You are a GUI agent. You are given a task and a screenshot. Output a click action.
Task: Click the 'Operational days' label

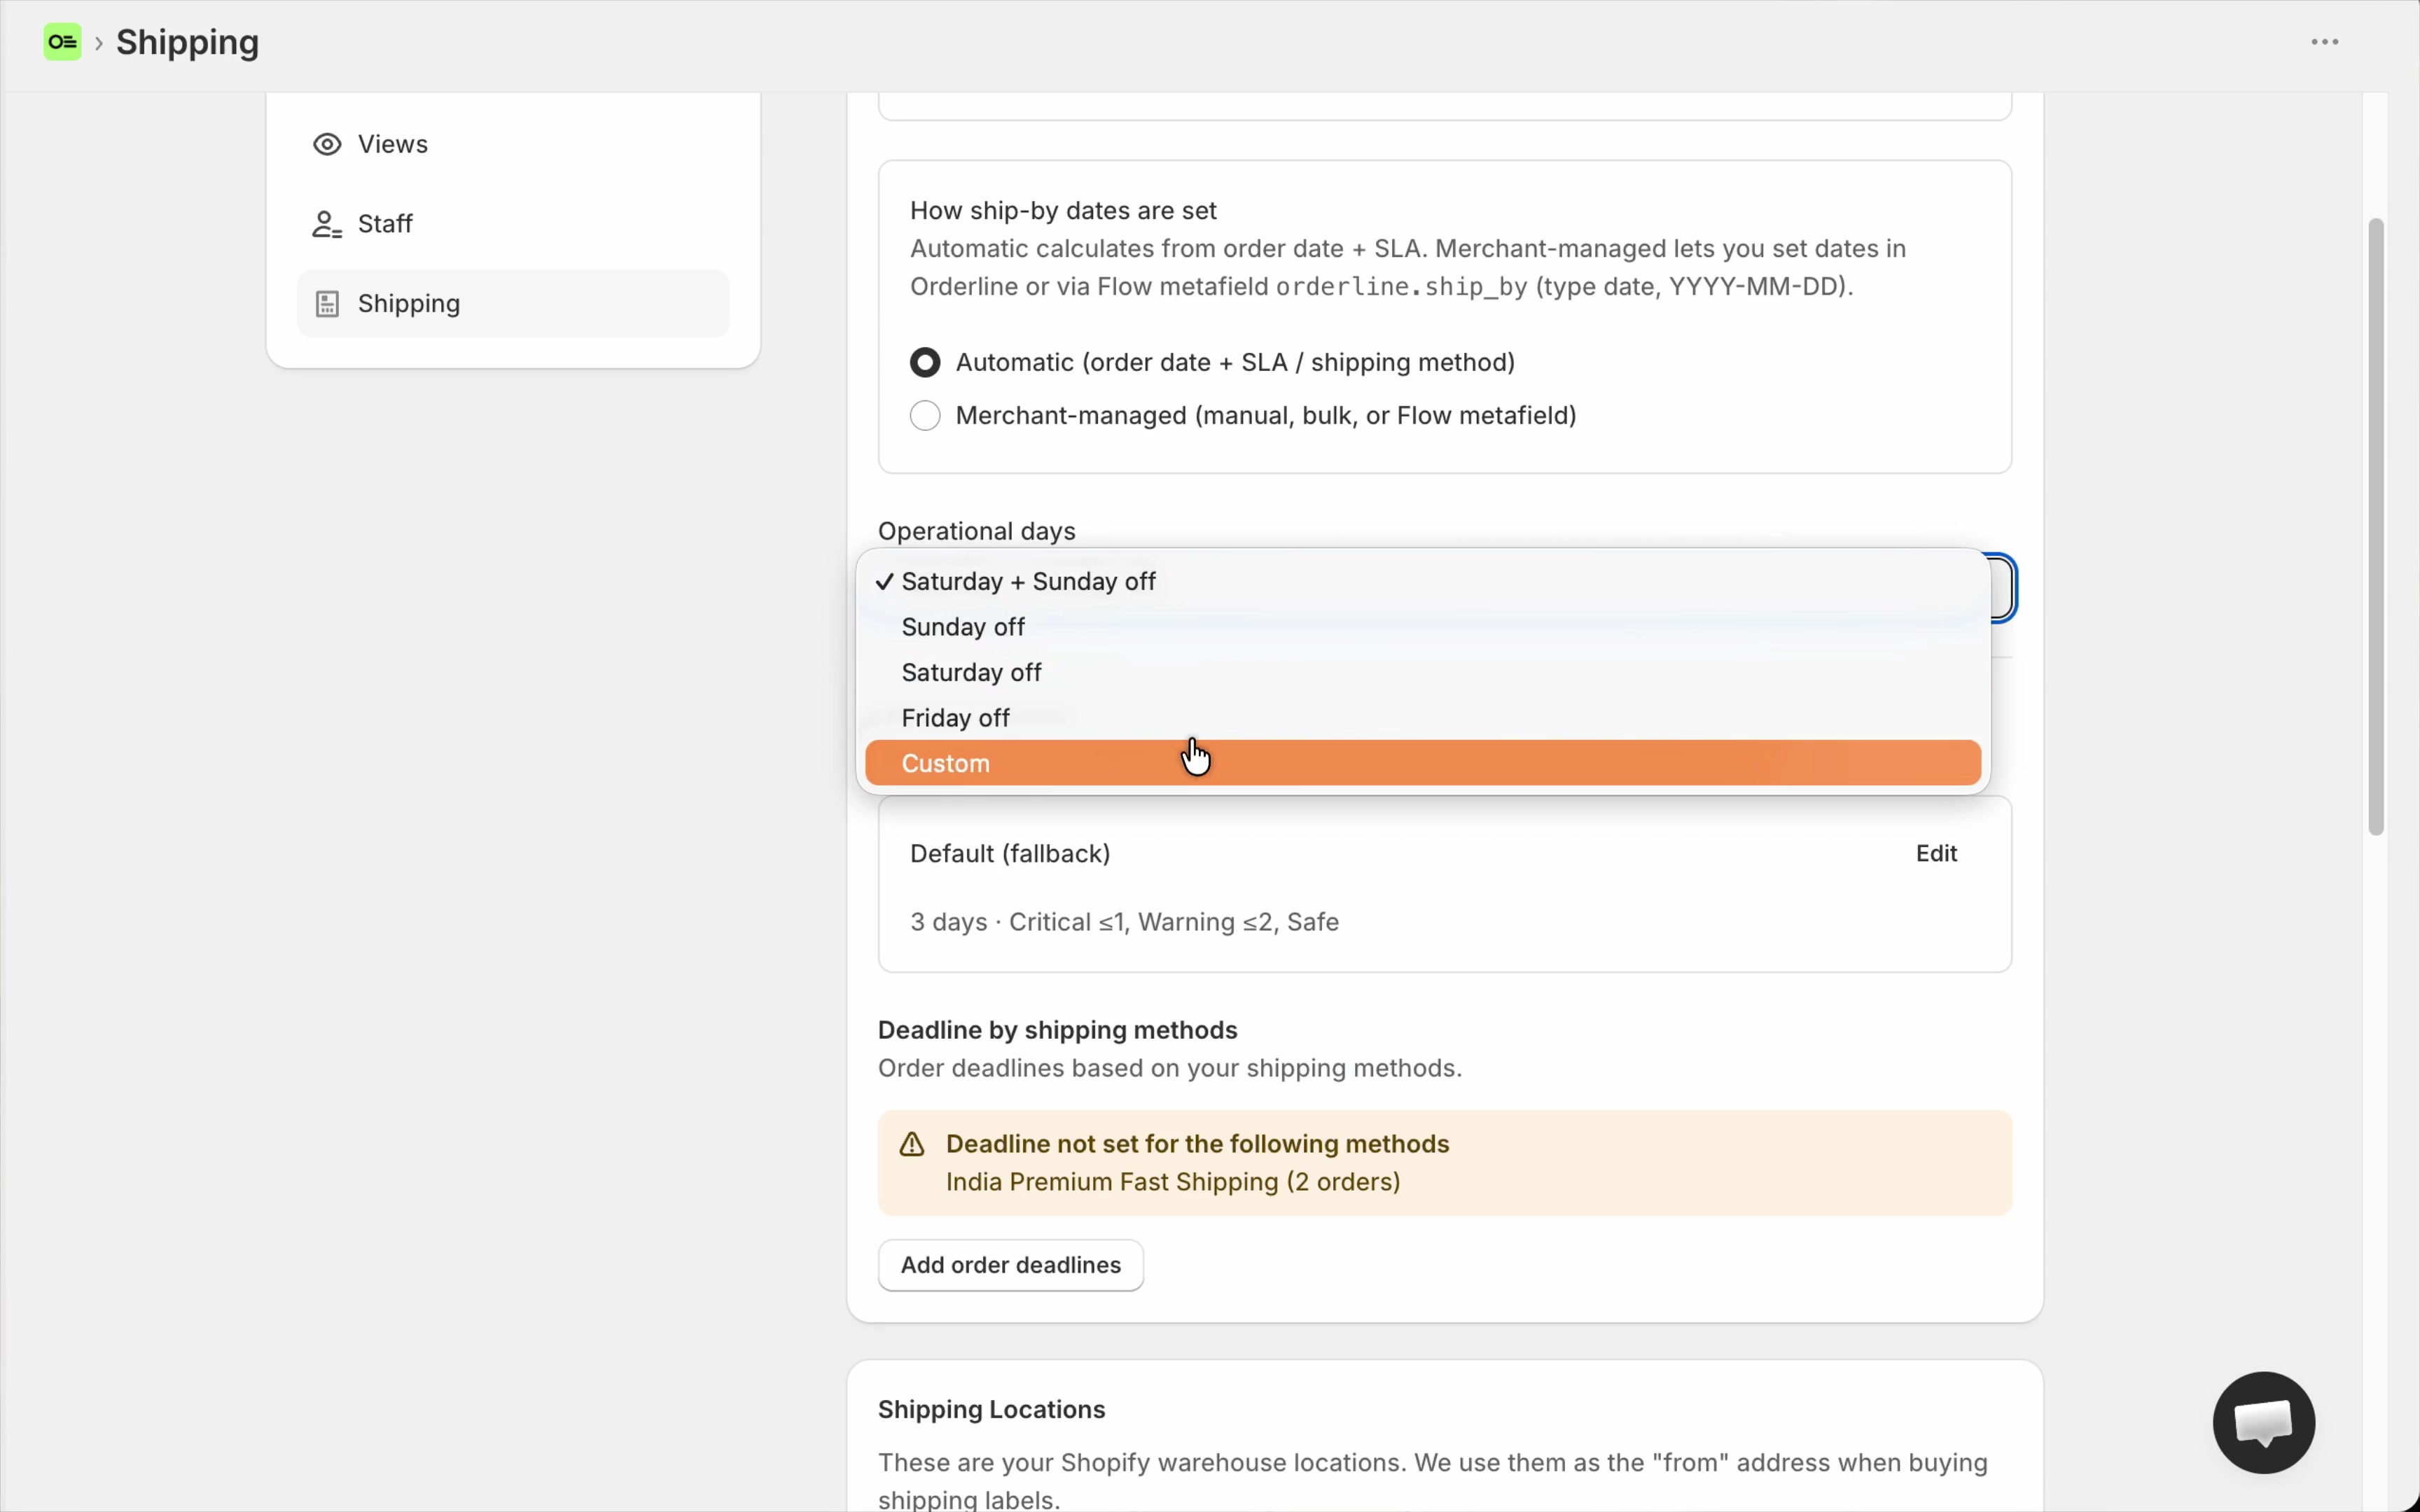(976, 531)
